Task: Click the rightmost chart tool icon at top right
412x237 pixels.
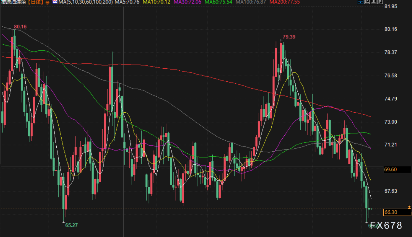Action: [379, 3]
